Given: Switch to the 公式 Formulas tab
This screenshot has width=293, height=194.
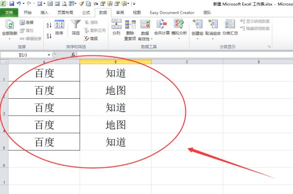Looking at the screenshot, I should tap(86, 13).
